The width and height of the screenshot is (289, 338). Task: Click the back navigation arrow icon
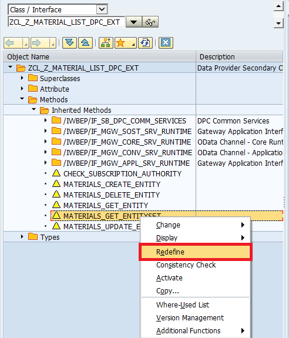(13, 43)
